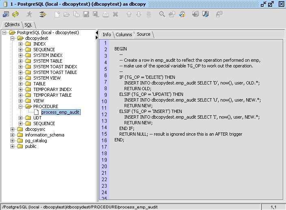Click the first toolbar icon at far left
Viewport: 286px width, 210px height.
(x=6, y=14)
